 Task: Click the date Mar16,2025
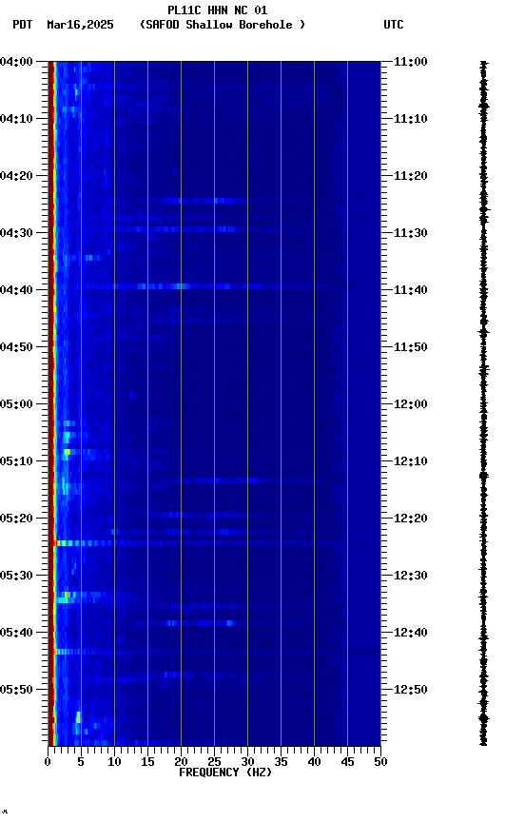click(80, 25)
